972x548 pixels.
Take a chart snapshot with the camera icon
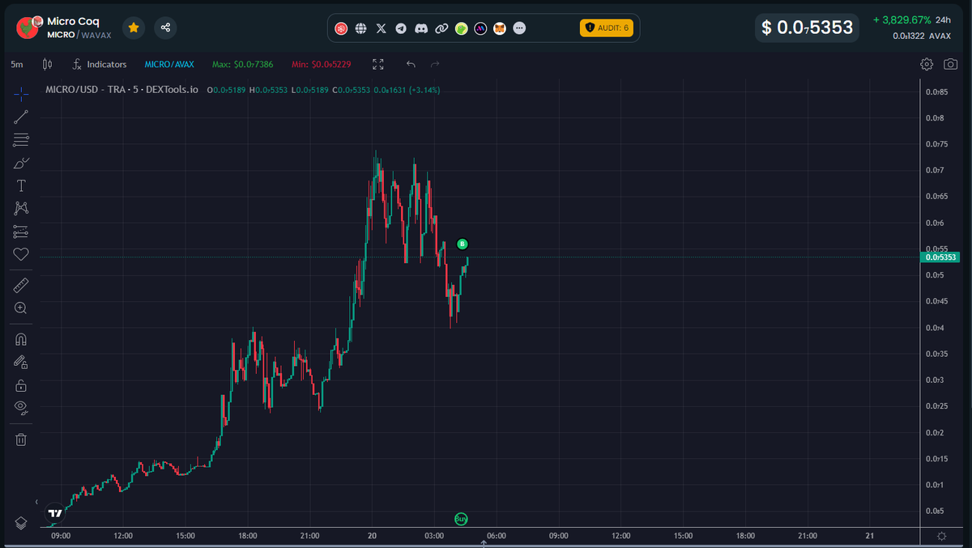950,63
